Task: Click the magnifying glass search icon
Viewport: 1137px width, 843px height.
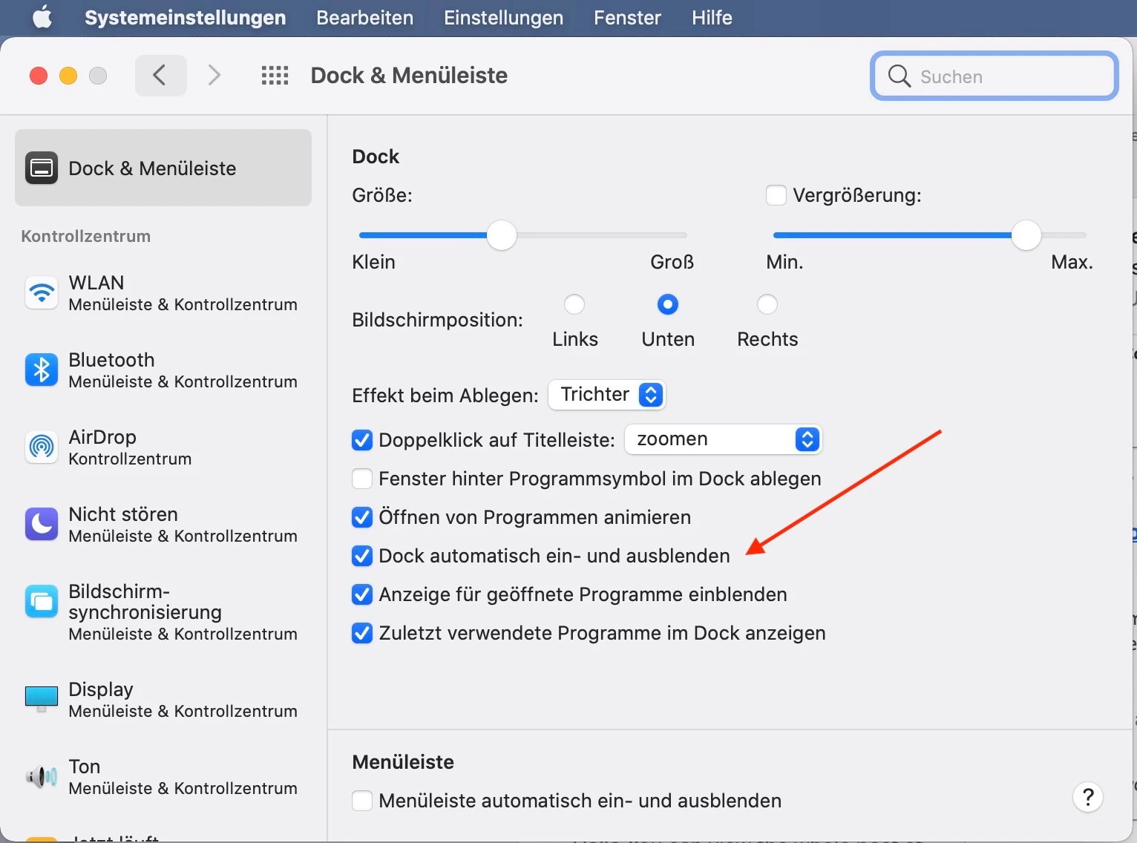Action: [x=899, y=76]
